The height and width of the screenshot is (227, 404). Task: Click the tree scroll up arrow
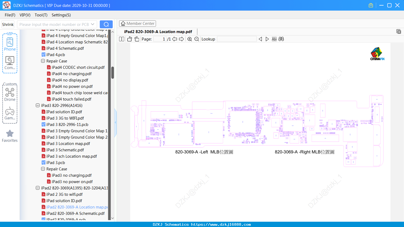coord(112,32)
